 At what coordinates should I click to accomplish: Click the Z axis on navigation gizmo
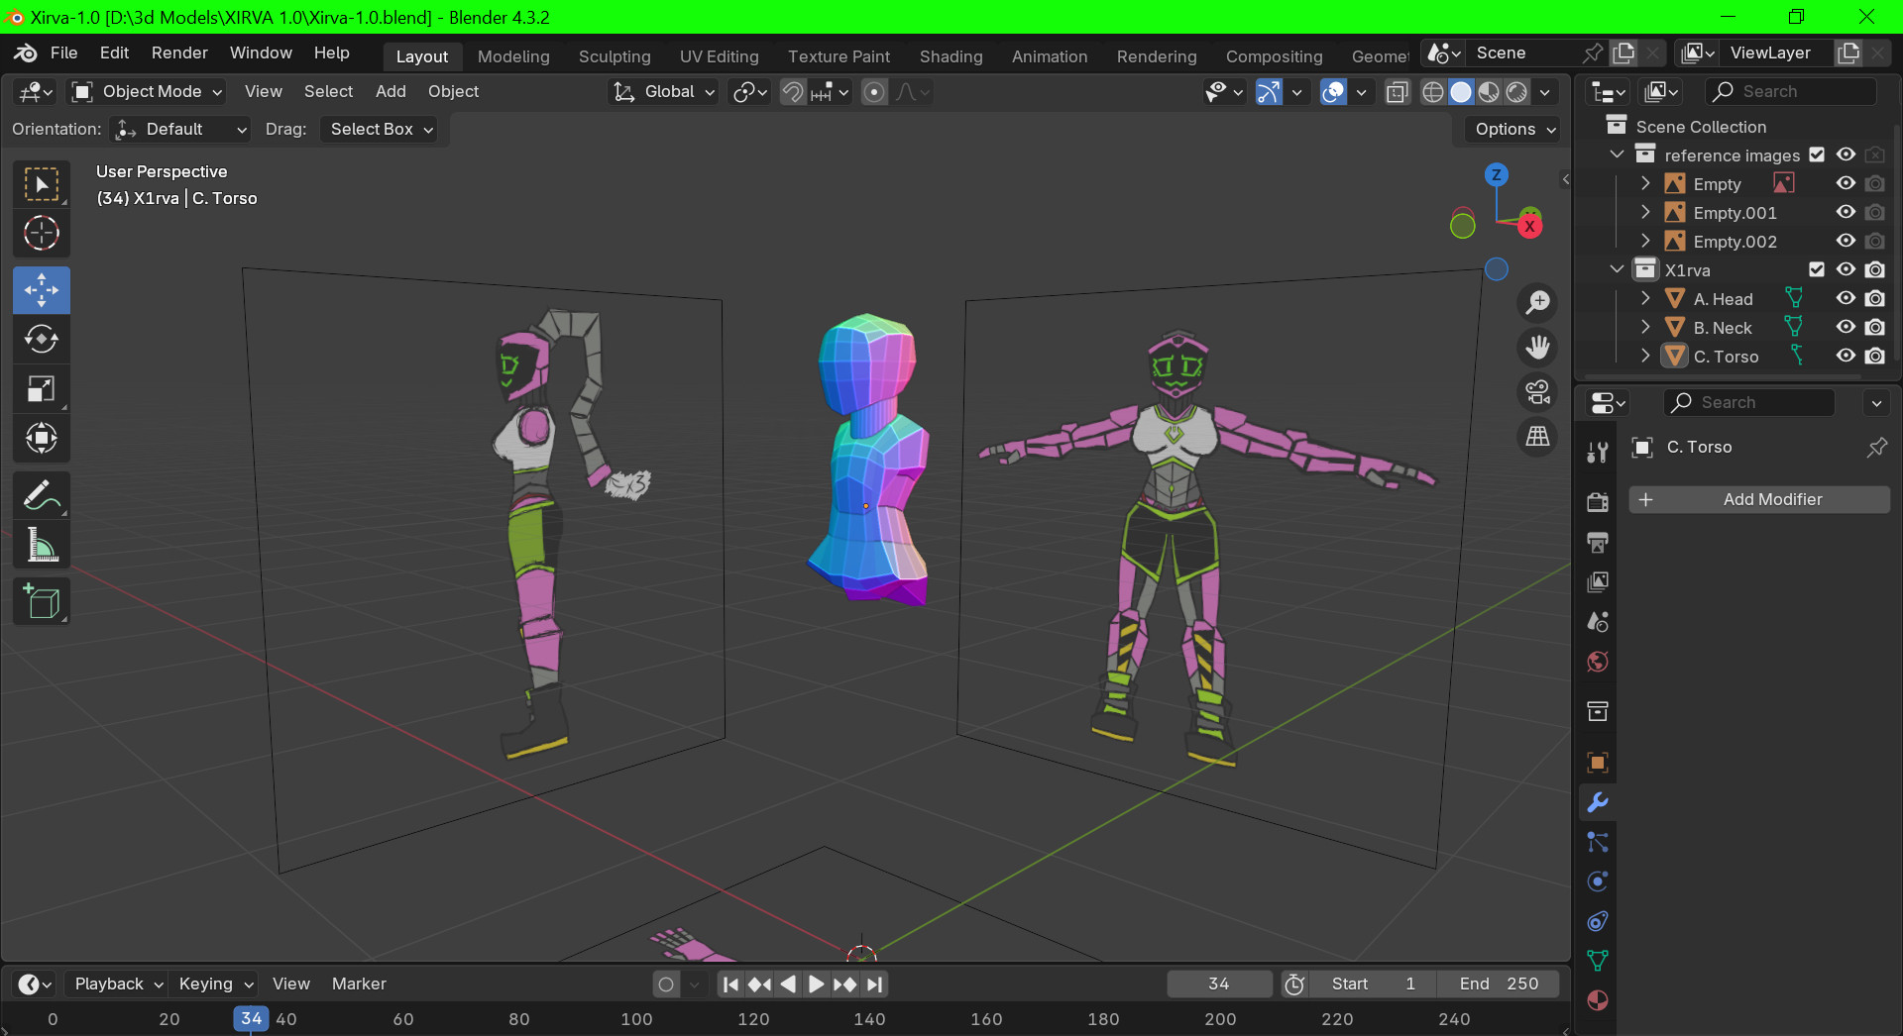point(1496,175)
